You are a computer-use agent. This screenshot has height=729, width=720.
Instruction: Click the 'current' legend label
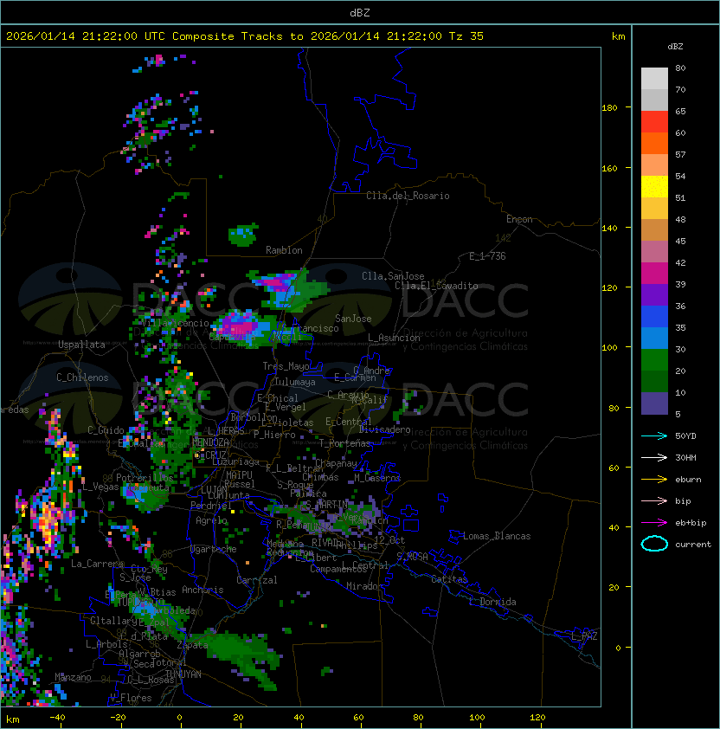pos(693,545)
